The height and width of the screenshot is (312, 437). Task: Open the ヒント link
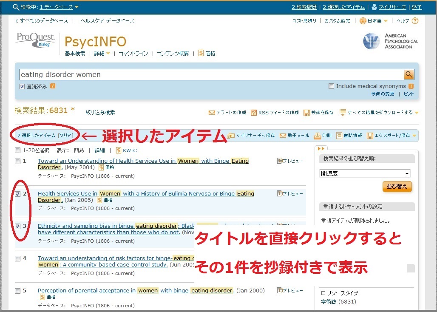[x=409, y=94]
